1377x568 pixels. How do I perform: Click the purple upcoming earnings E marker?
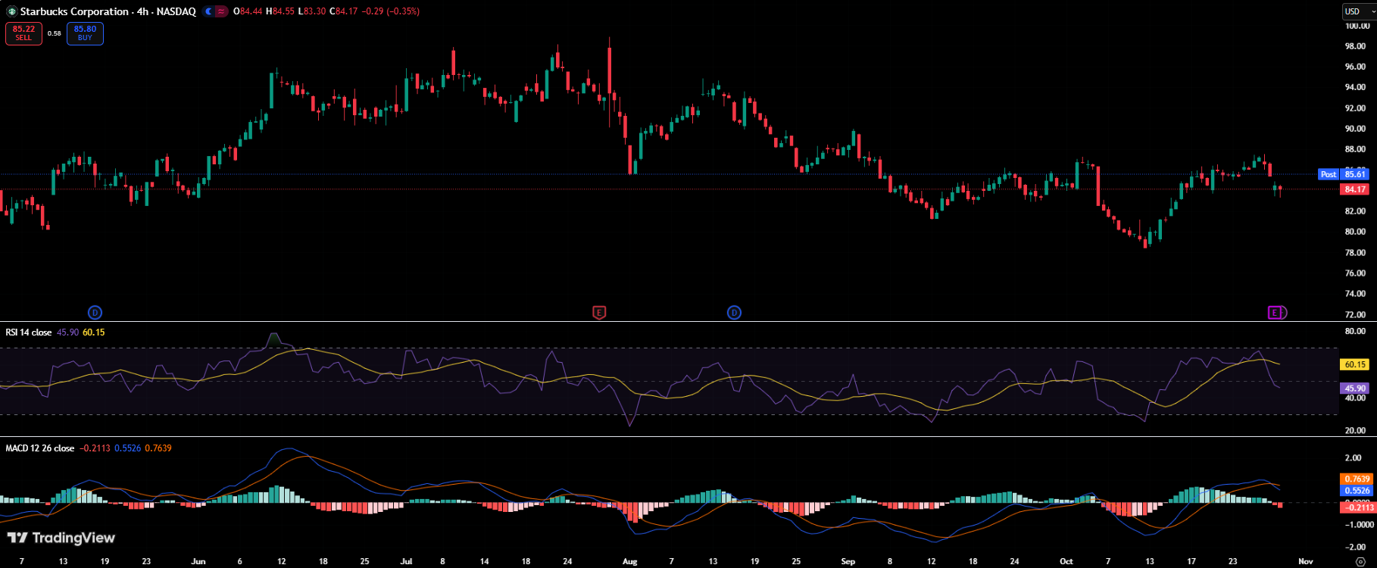tap(1276, 312)
